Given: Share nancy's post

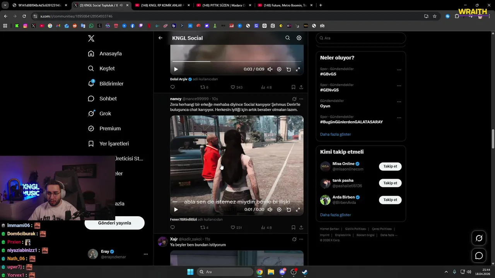Looking at the screenshot, I should click(x=301, y=227).
